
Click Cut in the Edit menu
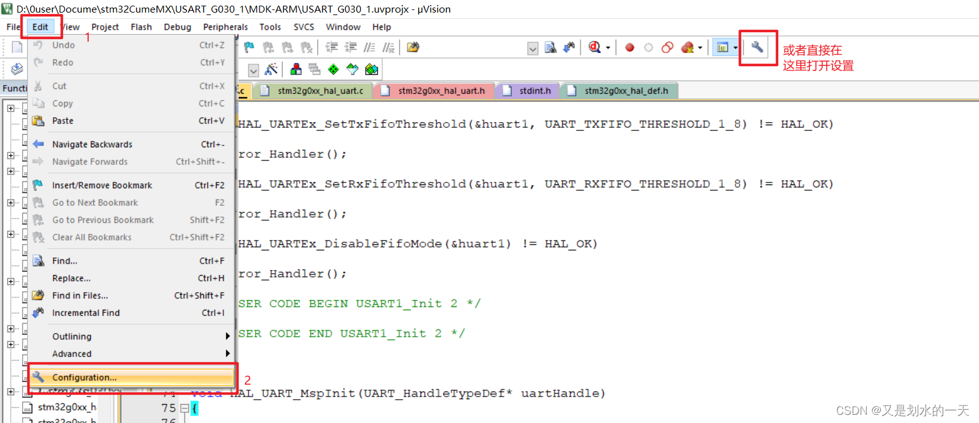(x=132, y=86)
